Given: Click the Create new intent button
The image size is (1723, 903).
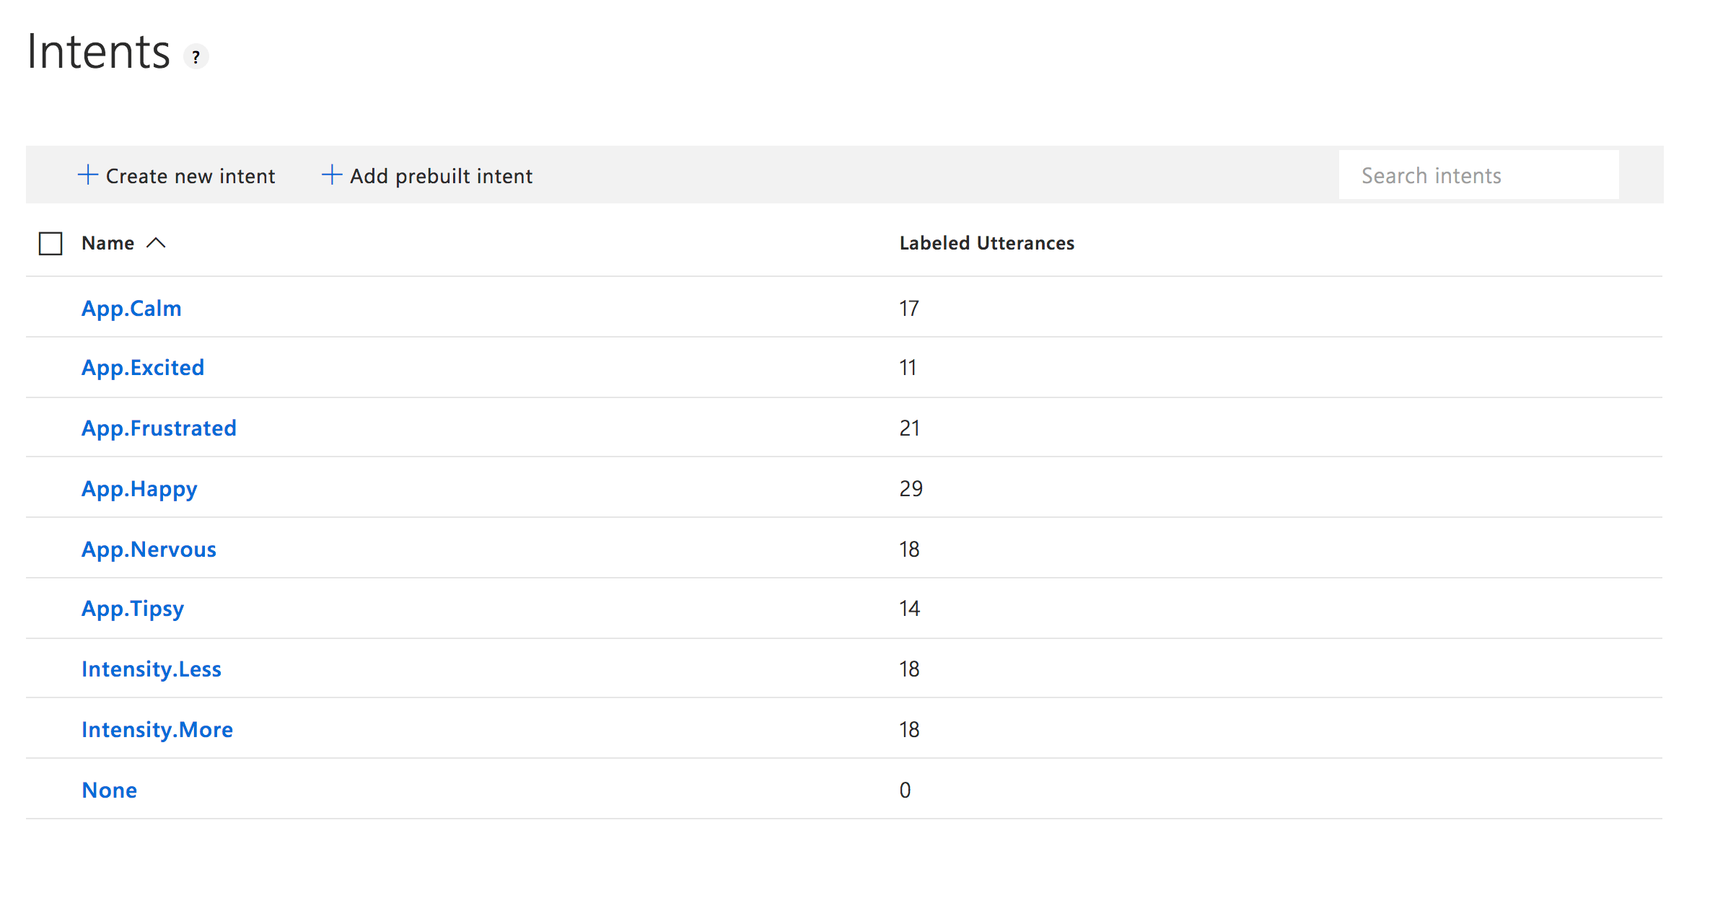Looking at the screenshot, I should [190, 176].
